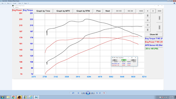The width and height of the screenshot is (176, 99).
Task: Open the graph viewer Options menu
Action: pyautogui.click(x=17, y=7)
